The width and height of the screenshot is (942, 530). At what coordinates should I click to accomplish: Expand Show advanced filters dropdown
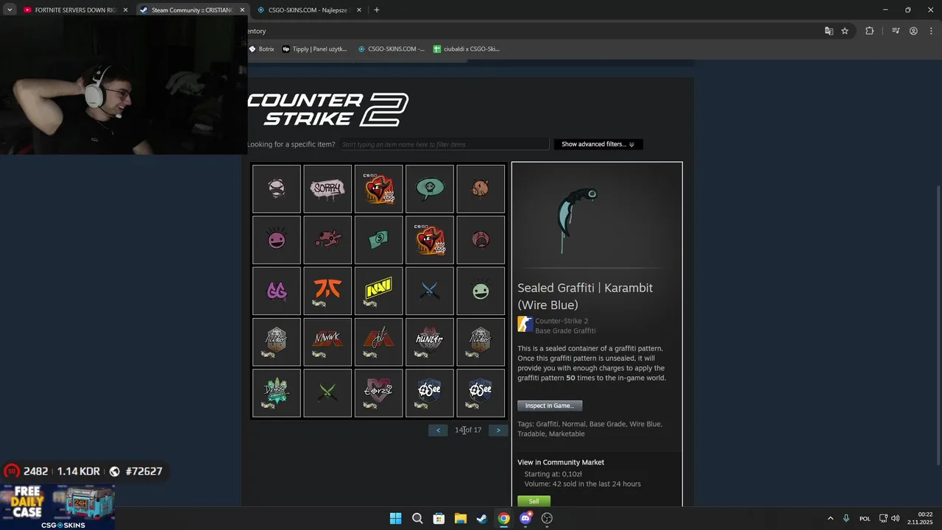(x=598, y=144)
